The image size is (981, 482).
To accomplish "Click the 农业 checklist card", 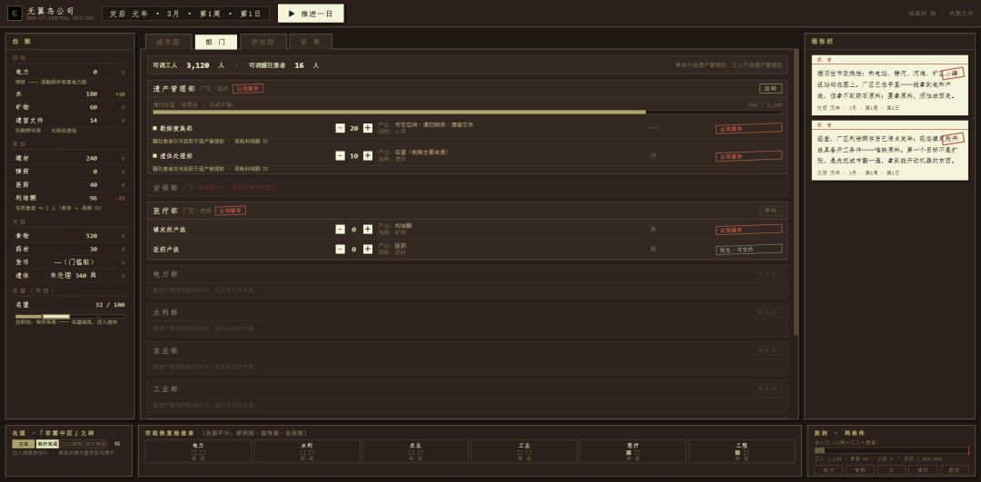I will (415, 451).
